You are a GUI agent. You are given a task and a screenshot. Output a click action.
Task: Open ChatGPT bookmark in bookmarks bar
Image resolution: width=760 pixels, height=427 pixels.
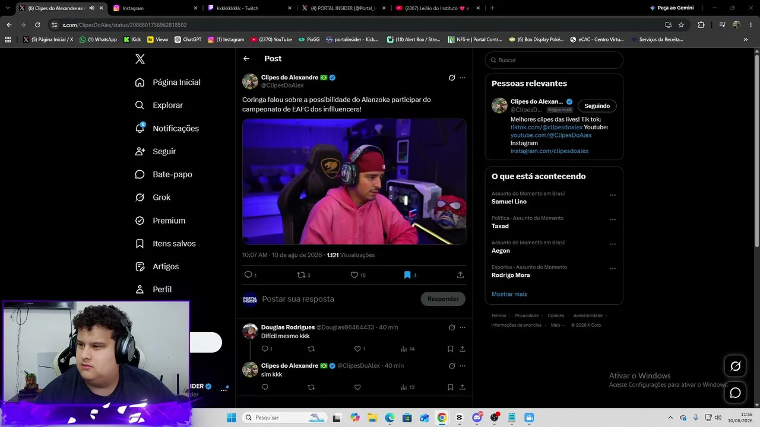click(x=188, y=40)
